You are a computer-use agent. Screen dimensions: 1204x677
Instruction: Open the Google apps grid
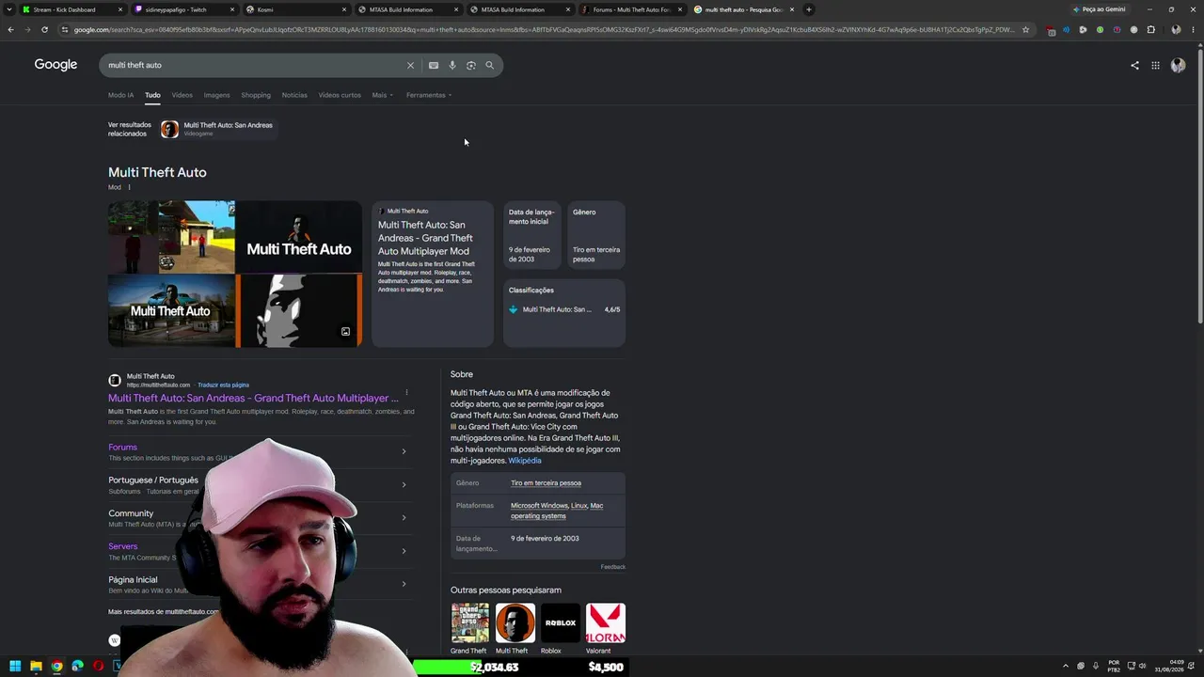coord(1155,65)
